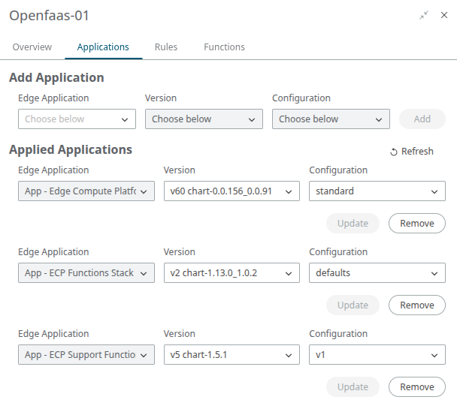
Task: Open the v60 chart-0.0.156_0.0.91 version dropdown
Action: click(x=232, y=191)
